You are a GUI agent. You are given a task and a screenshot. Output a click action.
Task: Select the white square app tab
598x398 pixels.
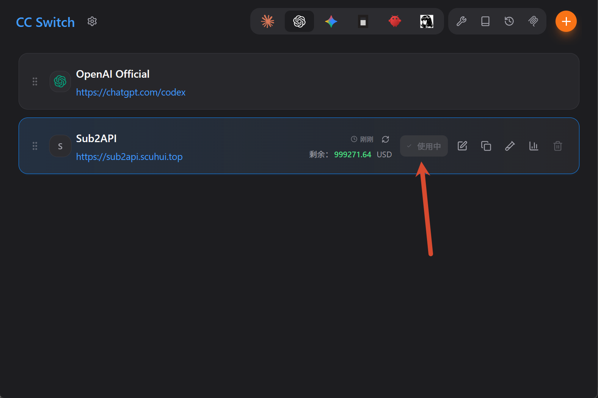click(363, 21)
